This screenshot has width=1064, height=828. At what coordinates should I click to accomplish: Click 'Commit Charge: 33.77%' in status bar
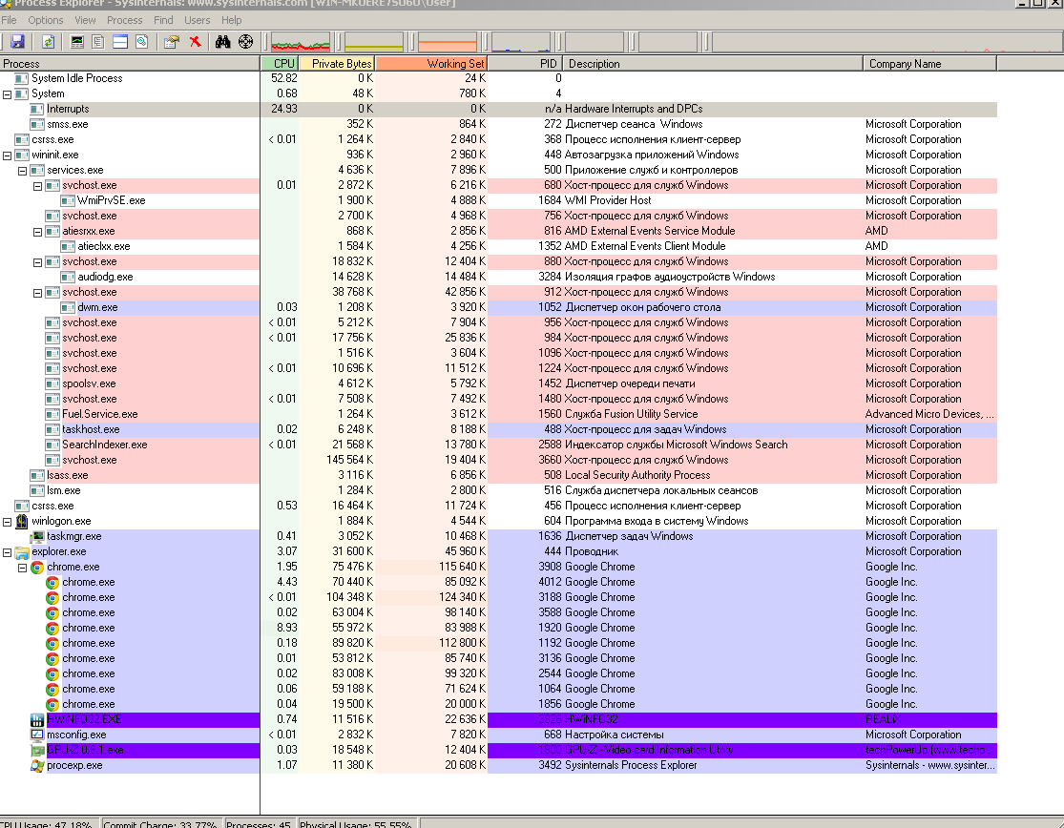160,824
